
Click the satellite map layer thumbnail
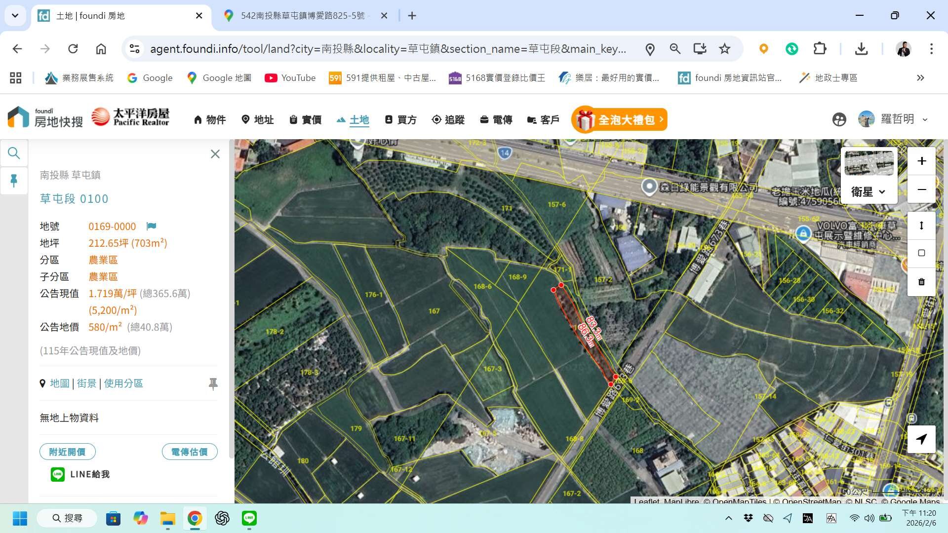(869, 163)
